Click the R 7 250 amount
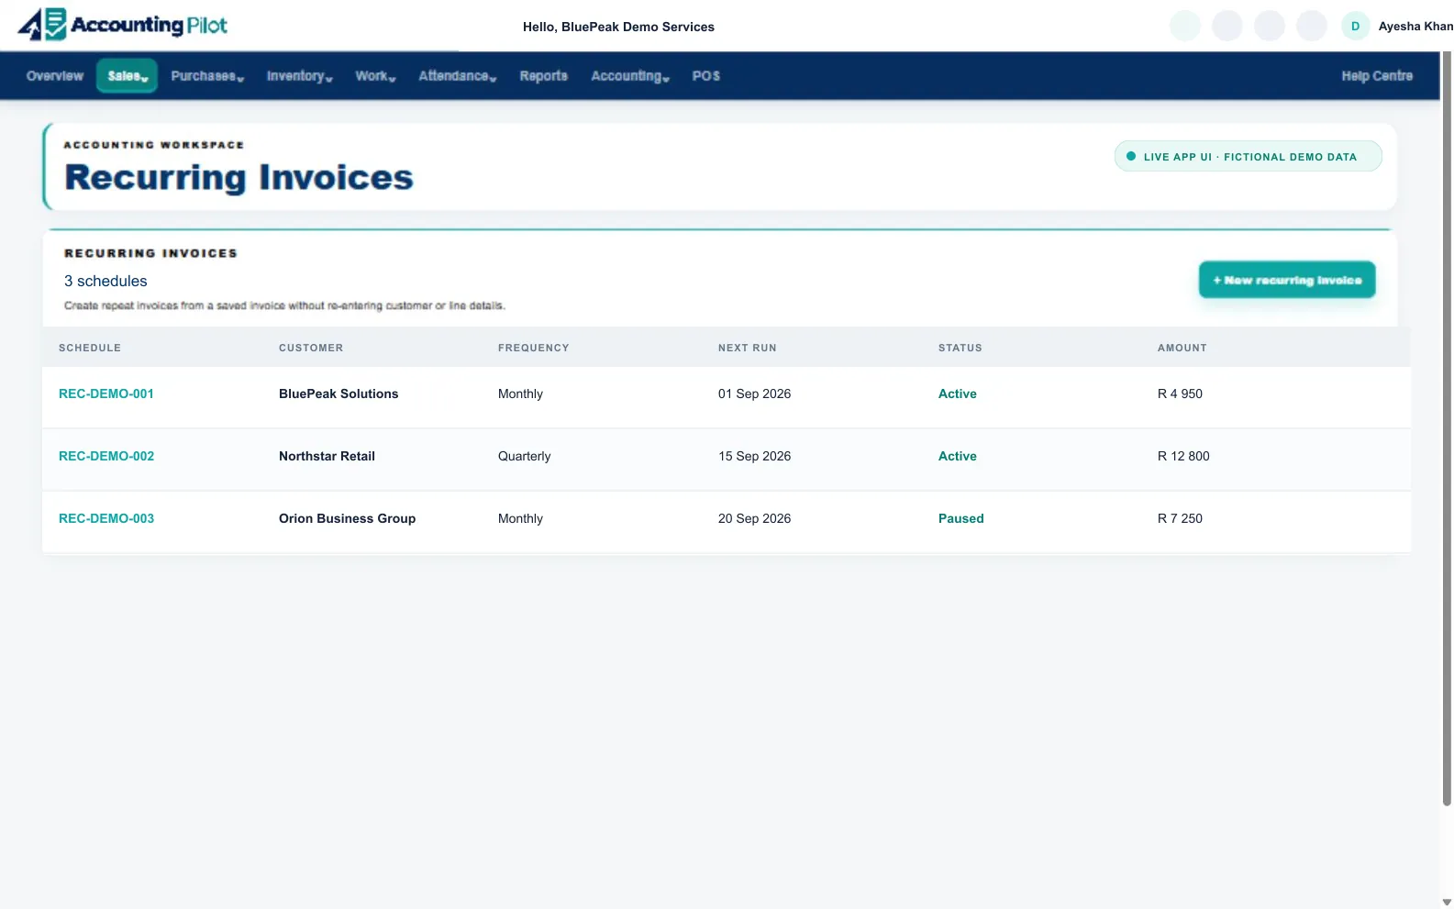The height and width of the screenshot is (909, 1454). point(1180,518)
